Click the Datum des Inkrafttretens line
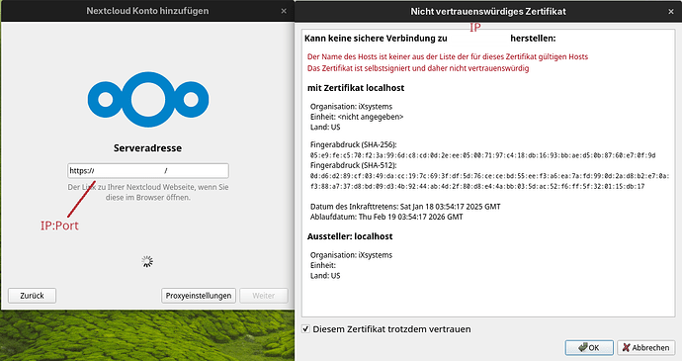 tap(405, 207)
